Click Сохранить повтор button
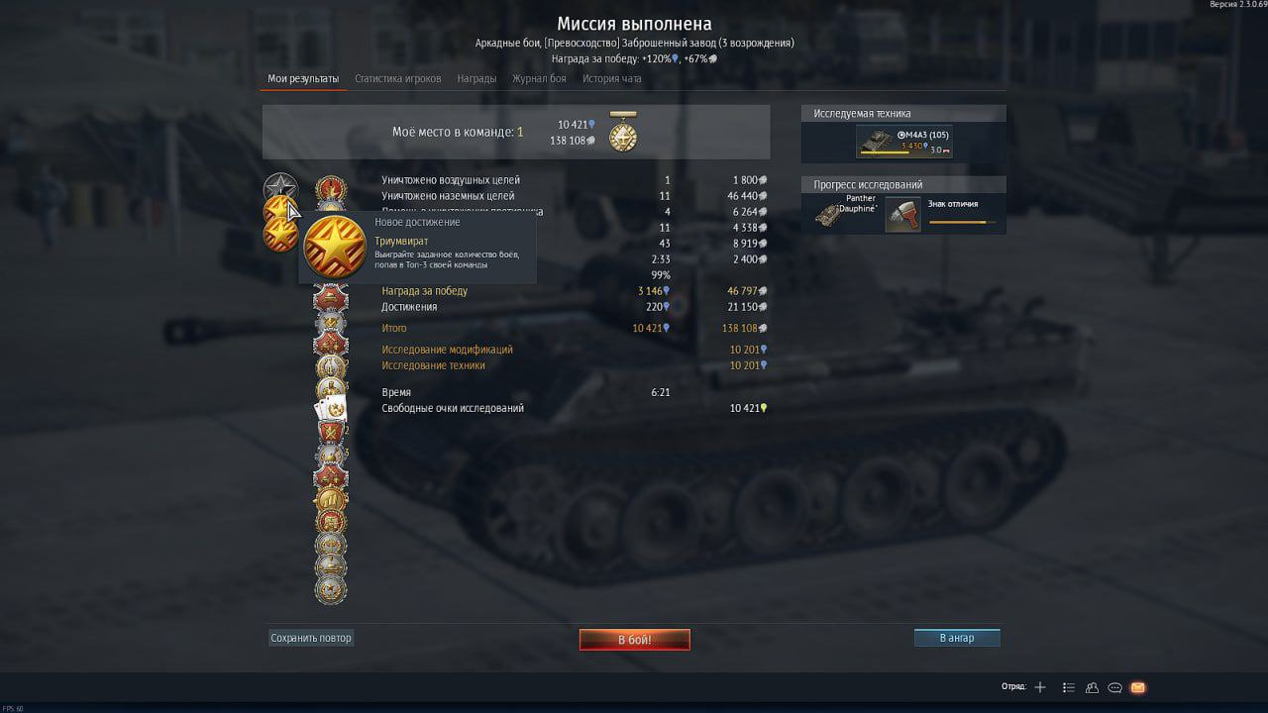Viewport: 1268px width, 713px height. (x=311, y=638)
